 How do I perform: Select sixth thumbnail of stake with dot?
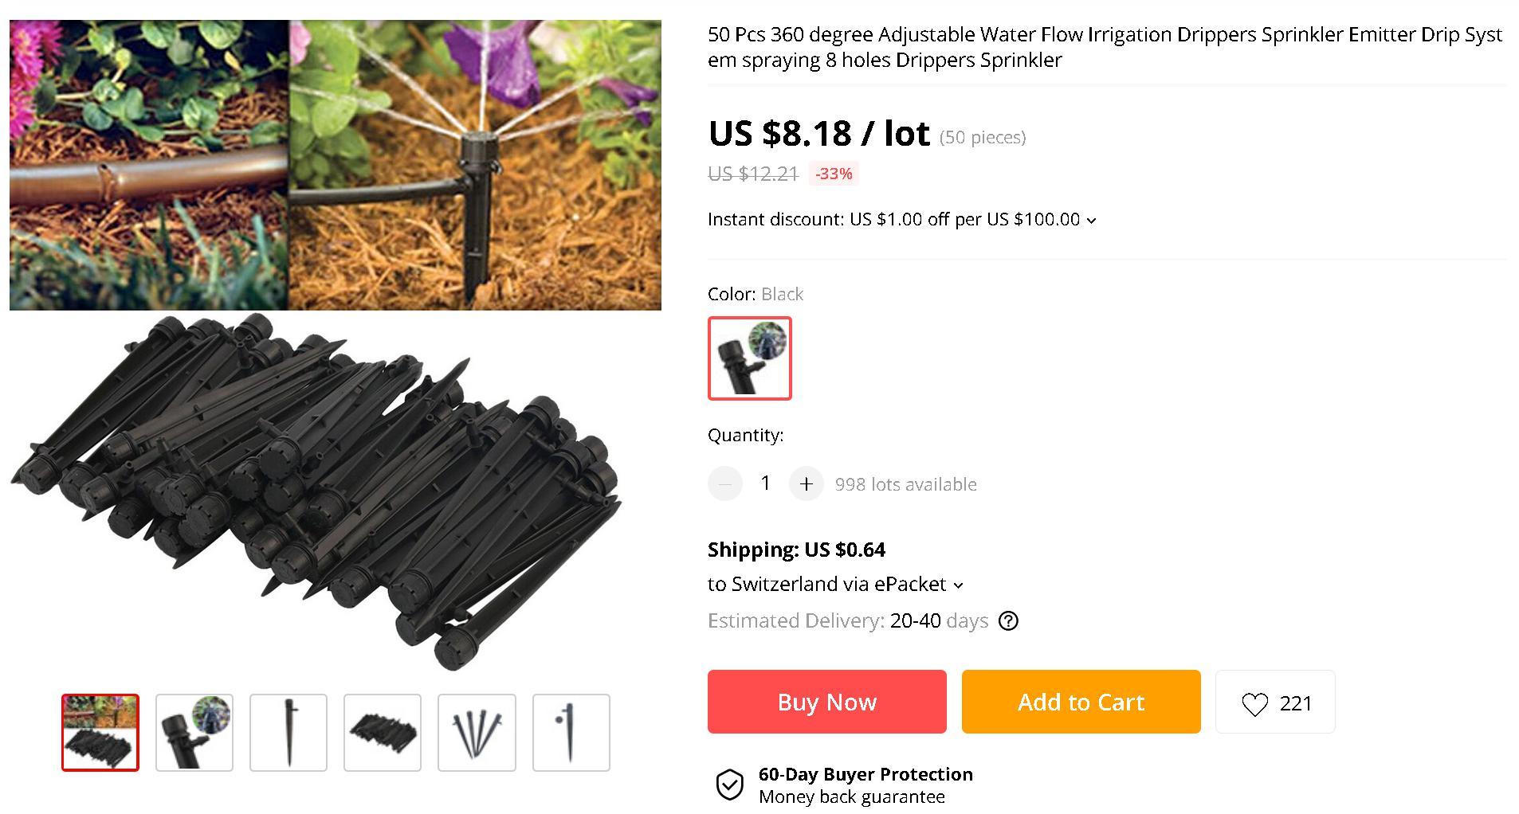571,733
